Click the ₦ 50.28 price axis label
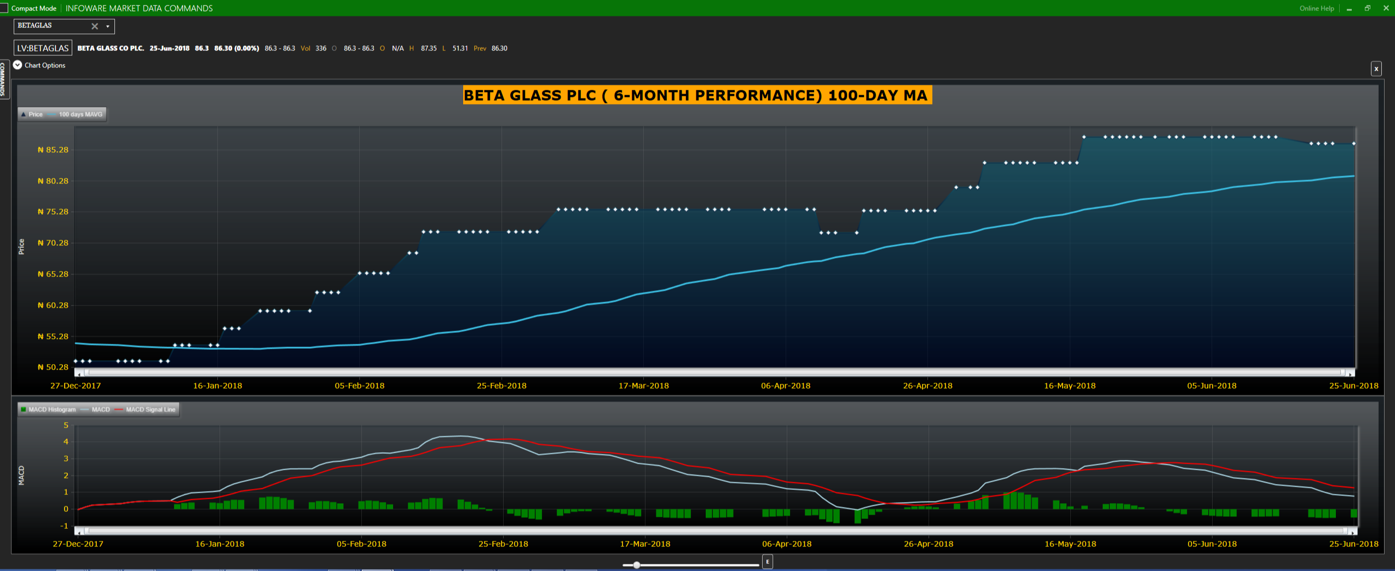The image size is (1395, 571). tap(53, 367)
